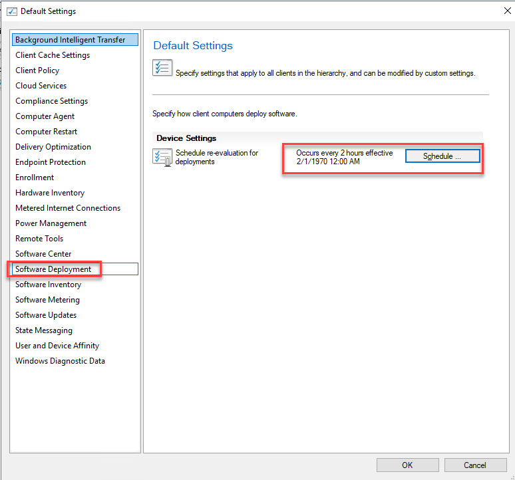Click the Schedule re-evaluation device settings icon
This screenshot has height=480, width=515.
coord(162,158)
